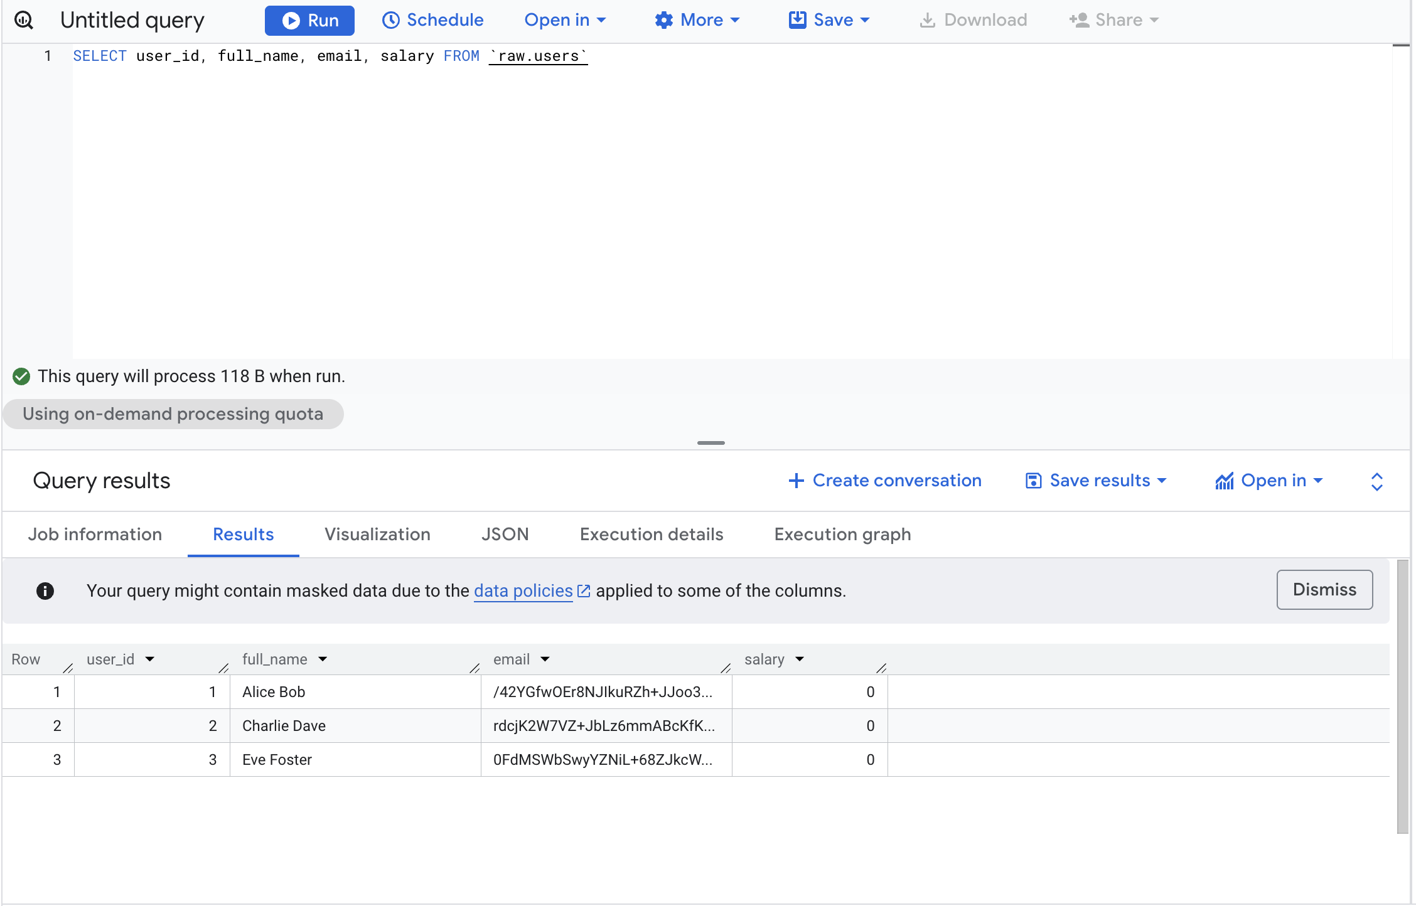Switch to the Job information tab

click(x=95, y=535)
